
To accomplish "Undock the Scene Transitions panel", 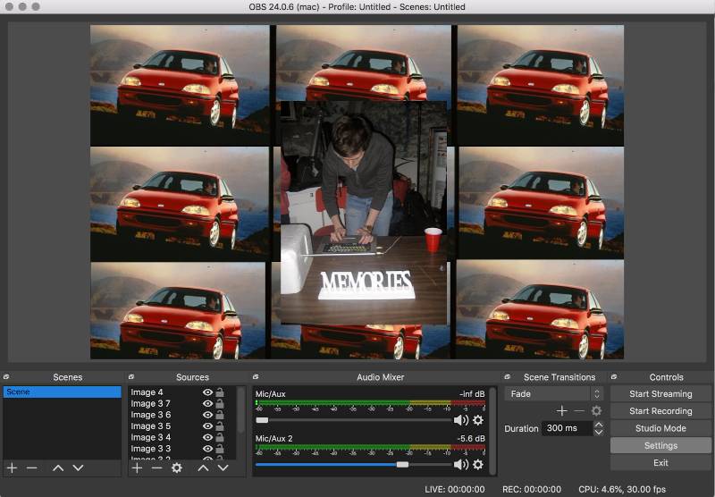I will tap(507, 377).
